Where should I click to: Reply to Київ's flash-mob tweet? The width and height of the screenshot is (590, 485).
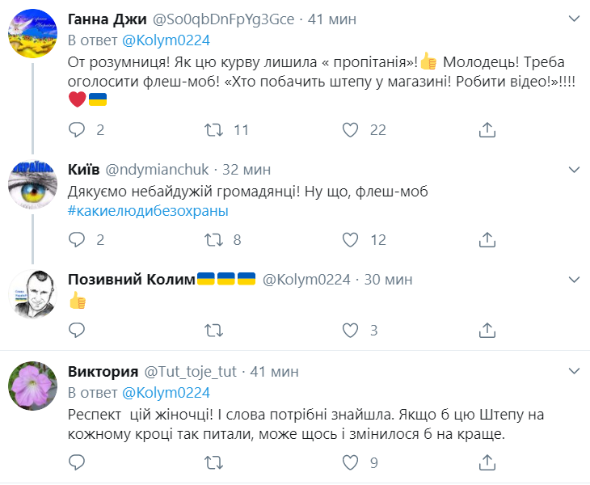click(x=77, y=239)
